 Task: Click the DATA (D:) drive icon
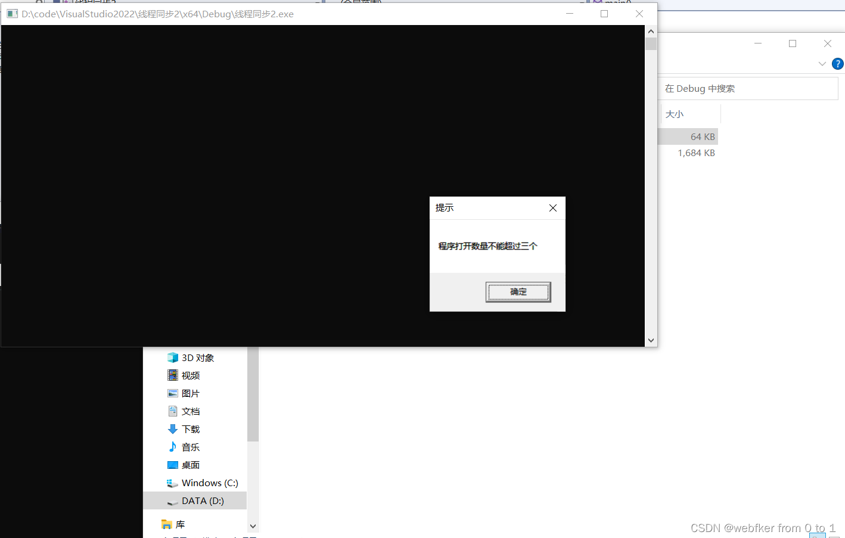(173, 502)
